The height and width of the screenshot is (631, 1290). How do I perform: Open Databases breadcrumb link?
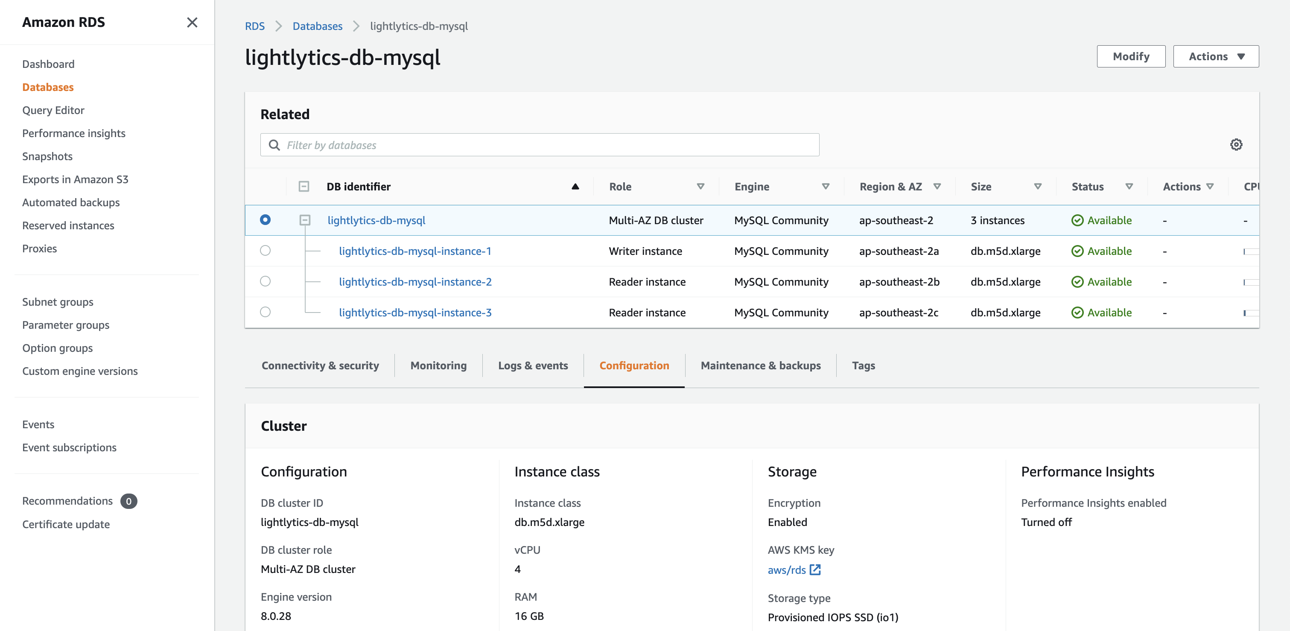coord(318,26)
